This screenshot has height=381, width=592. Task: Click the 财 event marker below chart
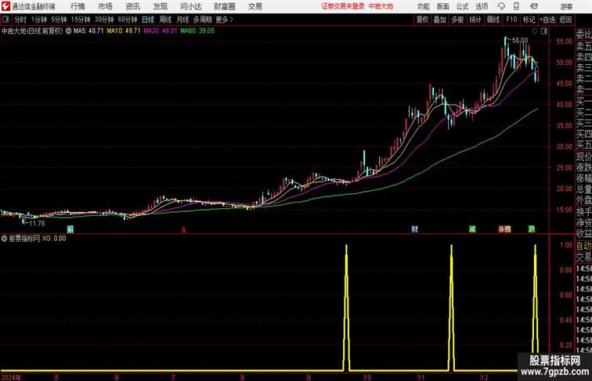click(x=414, y=229)
